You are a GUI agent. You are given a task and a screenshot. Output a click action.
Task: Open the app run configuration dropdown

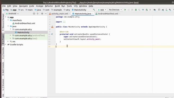click(x=102, y=10)
